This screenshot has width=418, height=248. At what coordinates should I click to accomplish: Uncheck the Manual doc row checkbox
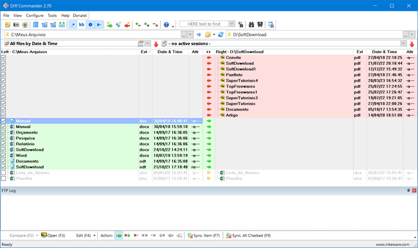(3, 121)
